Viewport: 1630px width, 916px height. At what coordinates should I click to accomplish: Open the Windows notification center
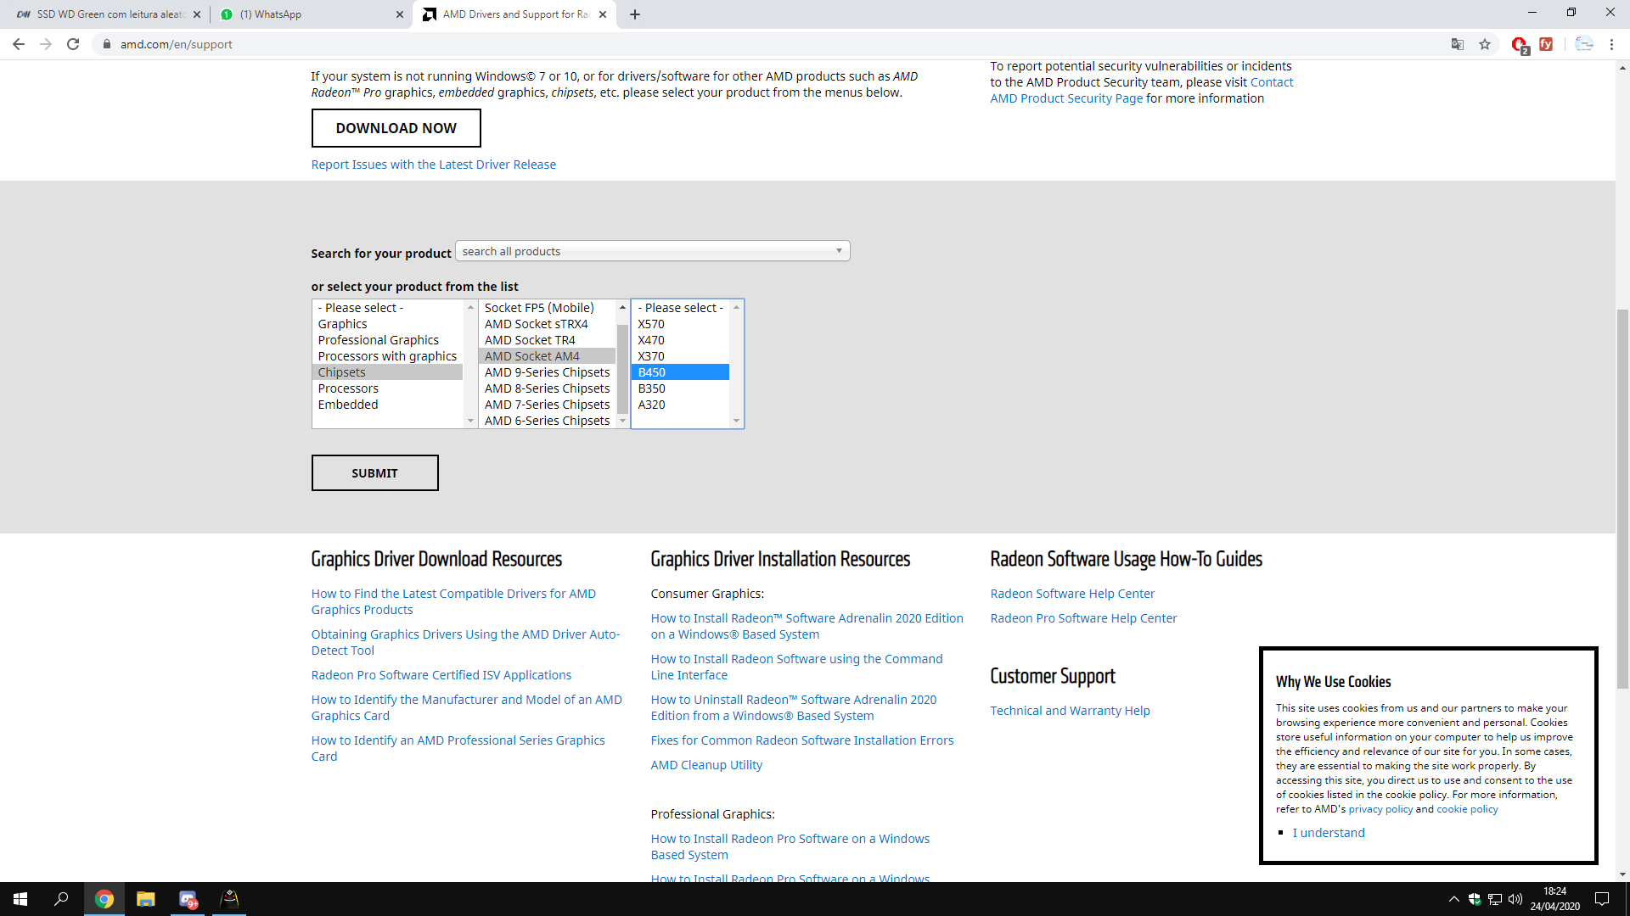[1602, 899]
